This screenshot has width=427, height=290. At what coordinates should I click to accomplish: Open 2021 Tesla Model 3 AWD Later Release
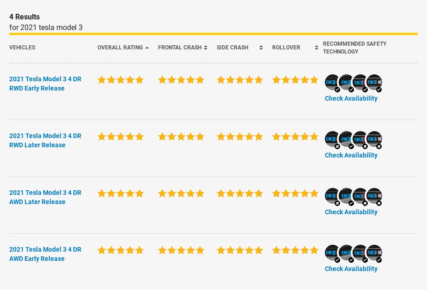click(45, 197)
